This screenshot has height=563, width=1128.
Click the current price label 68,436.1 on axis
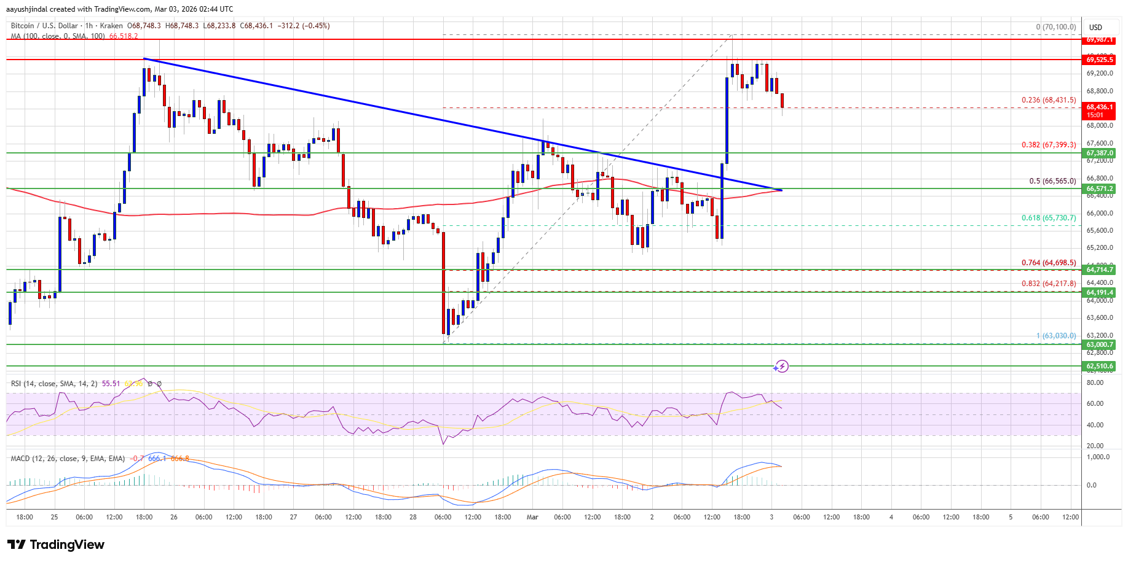(1099, 107)
